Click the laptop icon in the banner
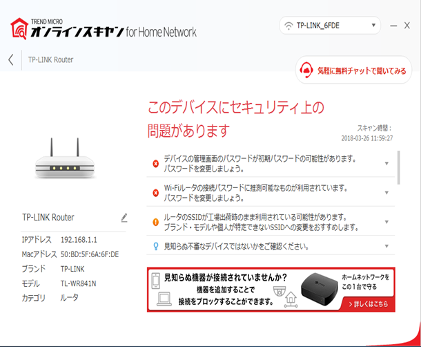This screenshot has height=347, width=421. tap(164, 299)
